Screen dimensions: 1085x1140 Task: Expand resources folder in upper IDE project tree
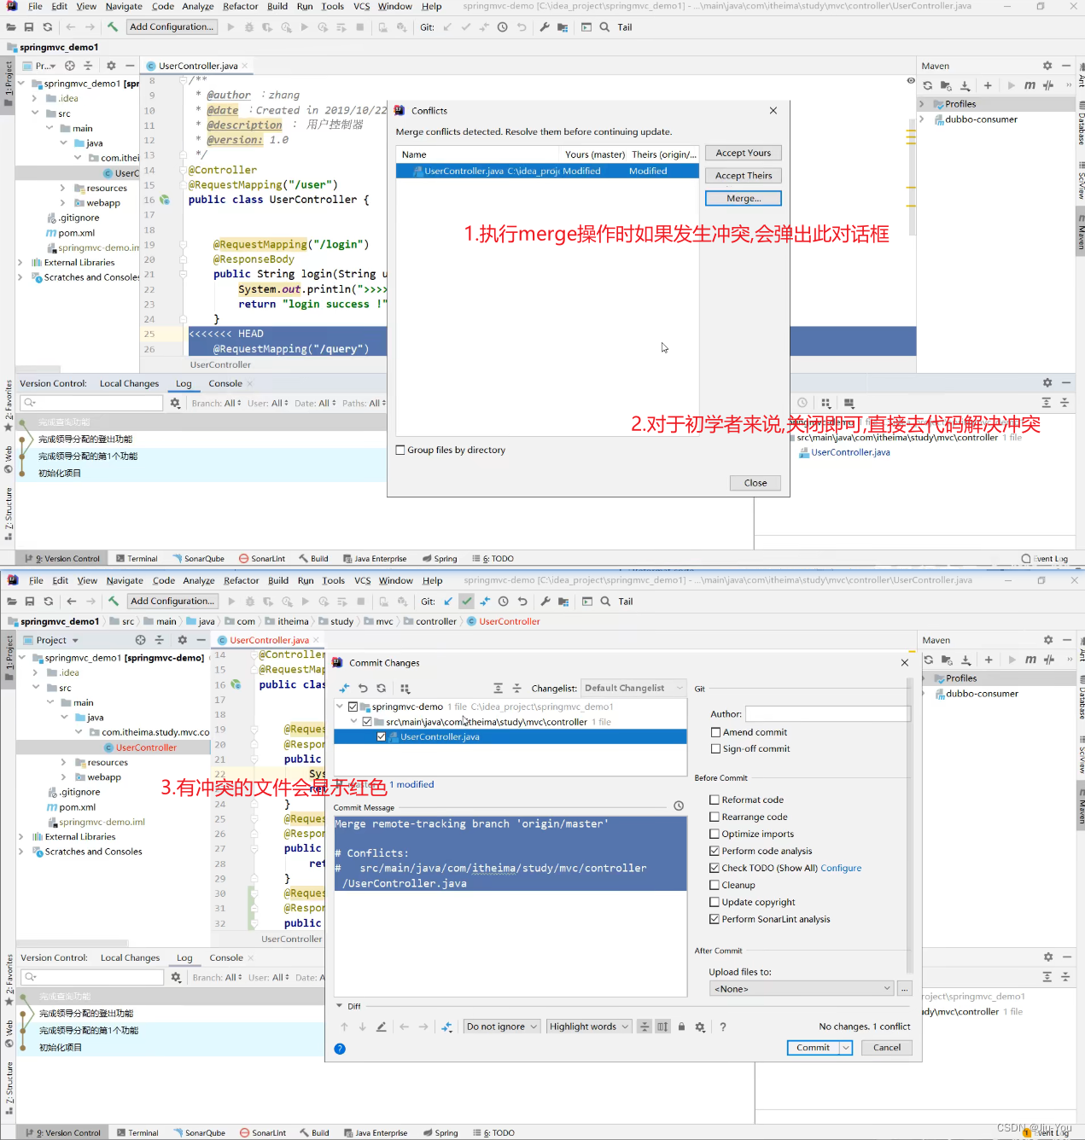point(62,188)
